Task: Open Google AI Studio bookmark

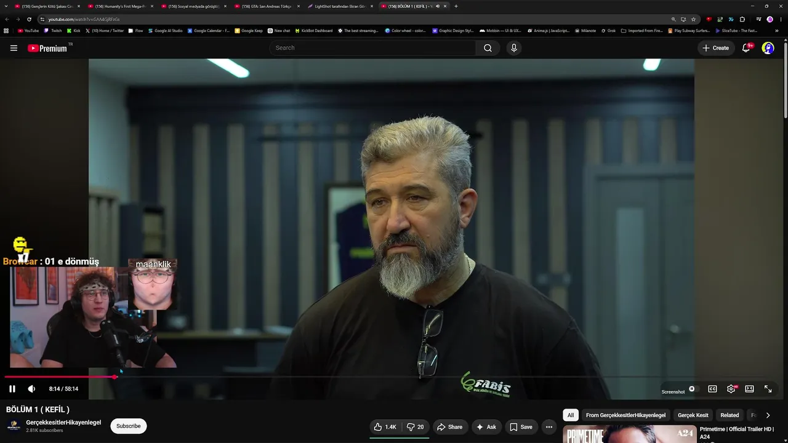Action: coord(164,31)
